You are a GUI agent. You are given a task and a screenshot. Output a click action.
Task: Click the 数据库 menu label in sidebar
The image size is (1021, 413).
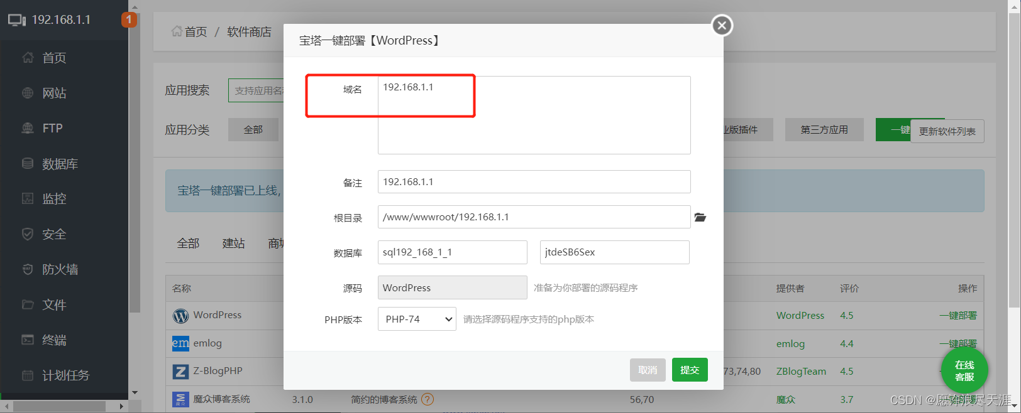[60, 164]
